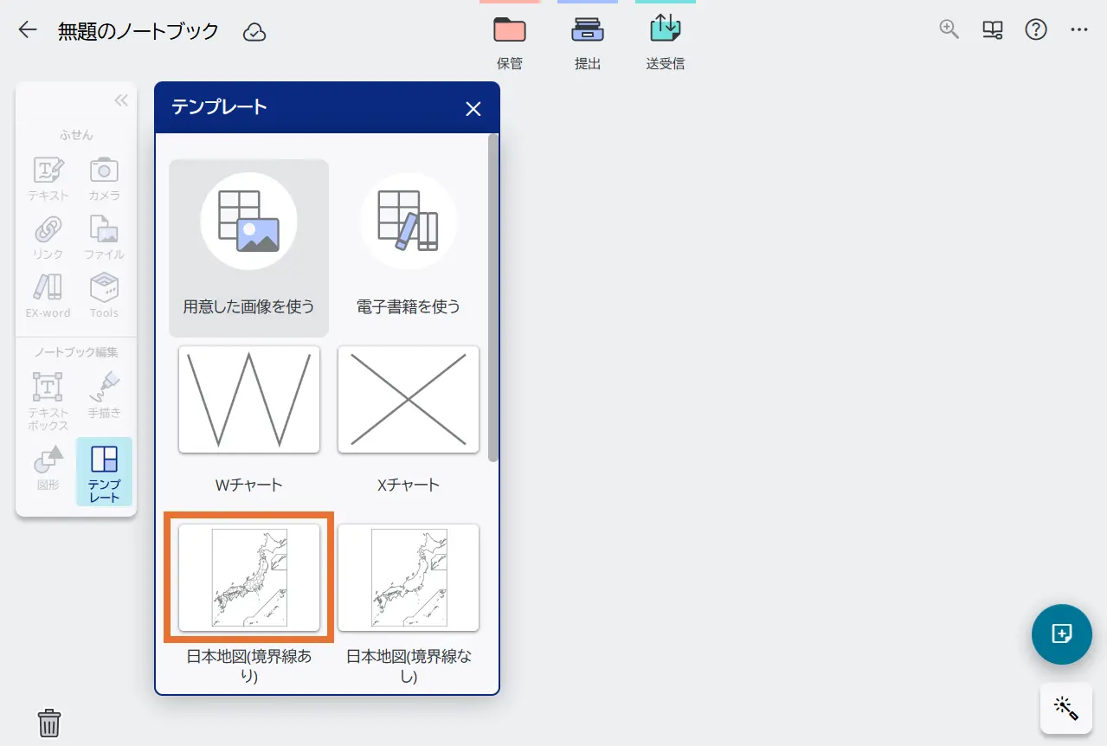The height and width of the screenshot is (746, 1107).
Task: Click the Wチャート label text
Action: tap(249, 485)
